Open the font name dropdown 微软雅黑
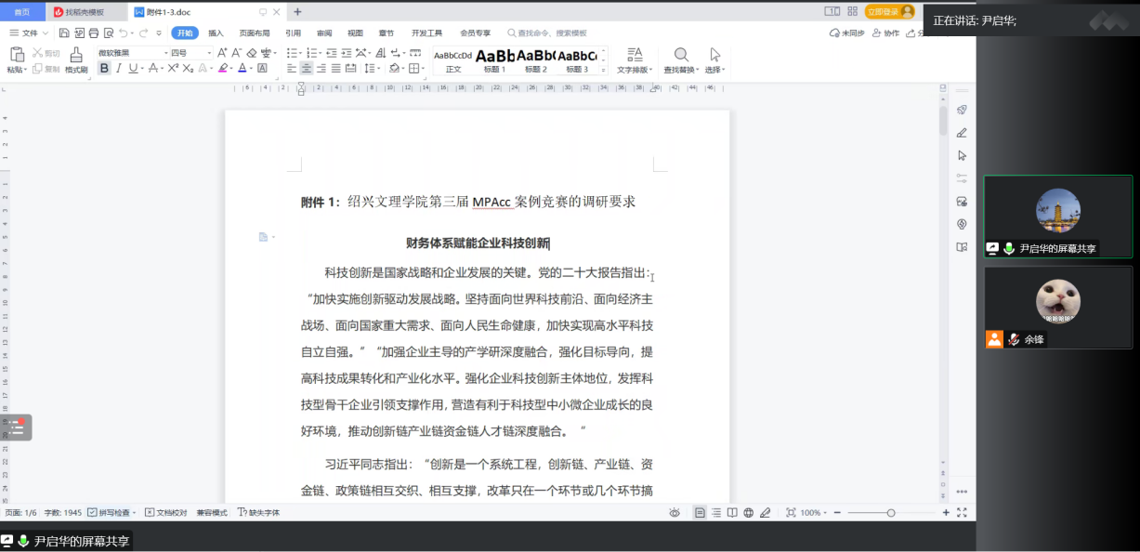This screenshot has width=1140, height=552. click(x=164, y=53)
